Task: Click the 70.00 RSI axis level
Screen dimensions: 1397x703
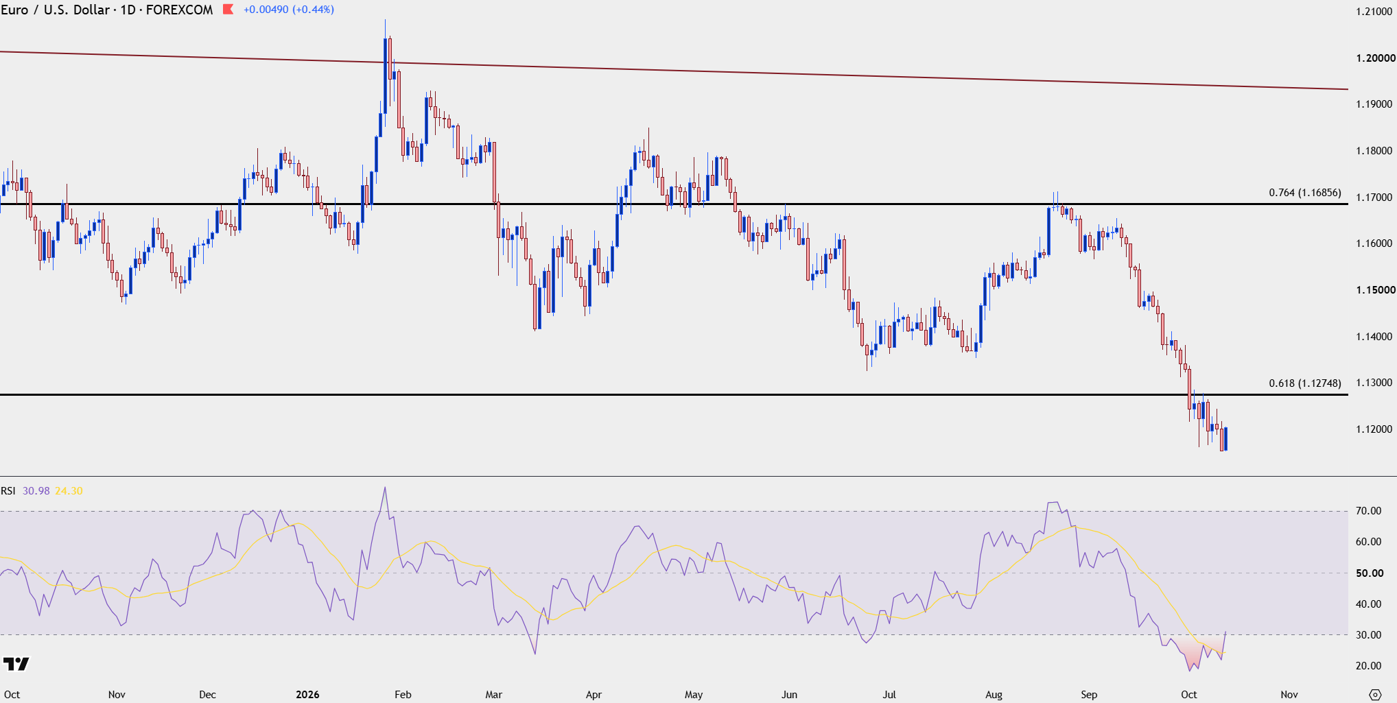Action: pyautogui.click(x=1369, y=511)
